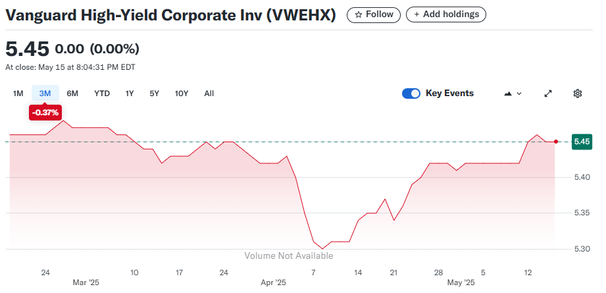
Task: Click the green 5.45 price label
Action: (x=582, y=142)
